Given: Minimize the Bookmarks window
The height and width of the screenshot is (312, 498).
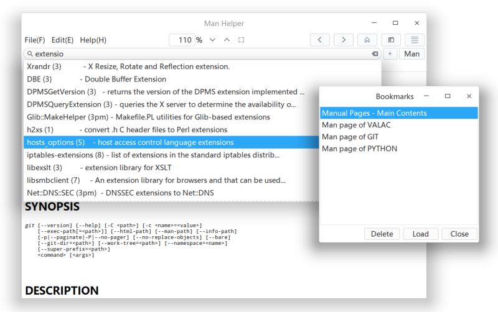Looking at the screenshot, I should click(x=426, y=96).
